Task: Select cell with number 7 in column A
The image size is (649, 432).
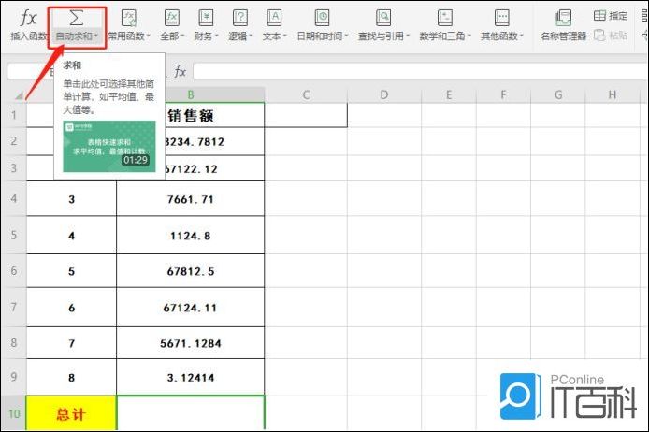Action: pyautogui.click(x=71, y=343)
